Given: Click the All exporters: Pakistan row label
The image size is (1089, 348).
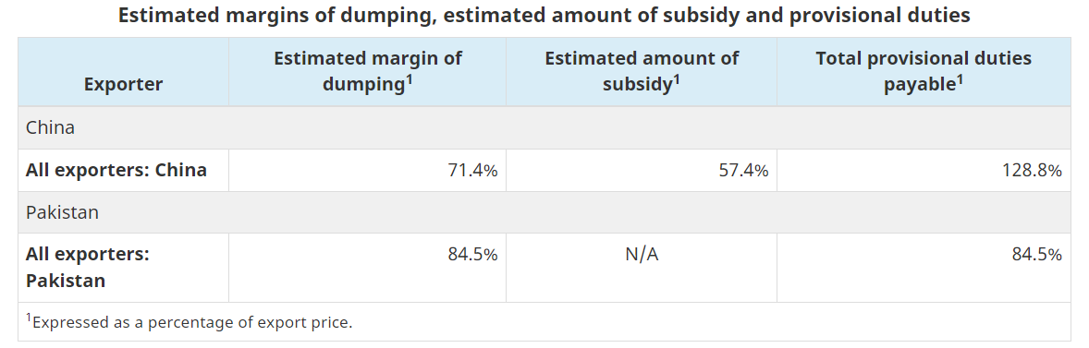Looking at the screenshot, I should point(88,267).
